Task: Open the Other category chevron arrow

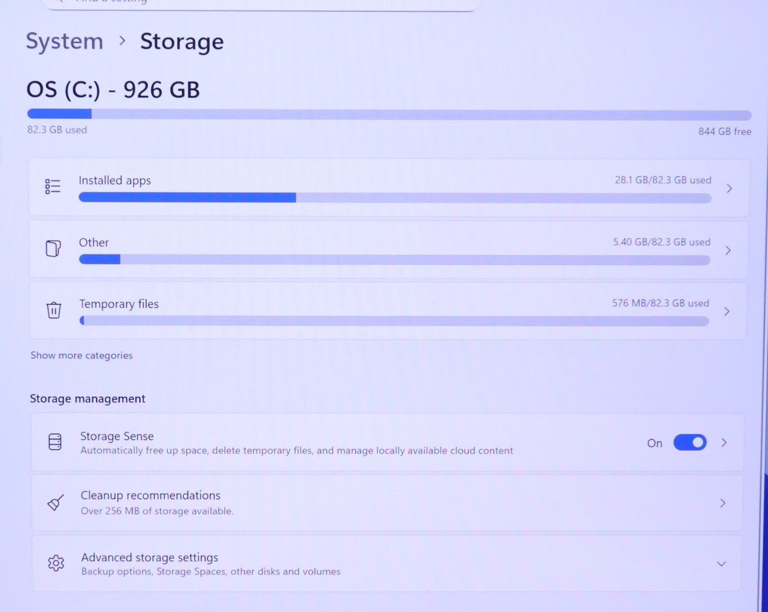Action: click(728, 250)
